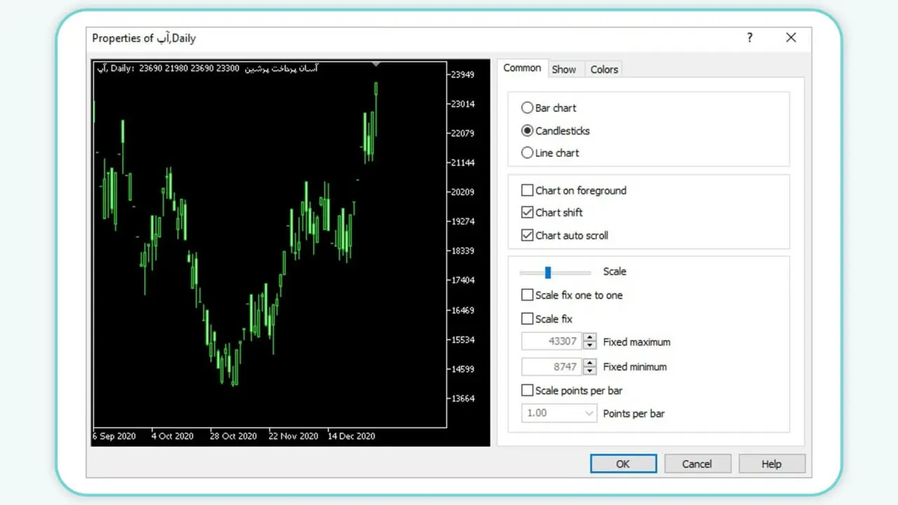
Task: Decrease Fixed maximum with down arrow
Action: tap(589, 346)
